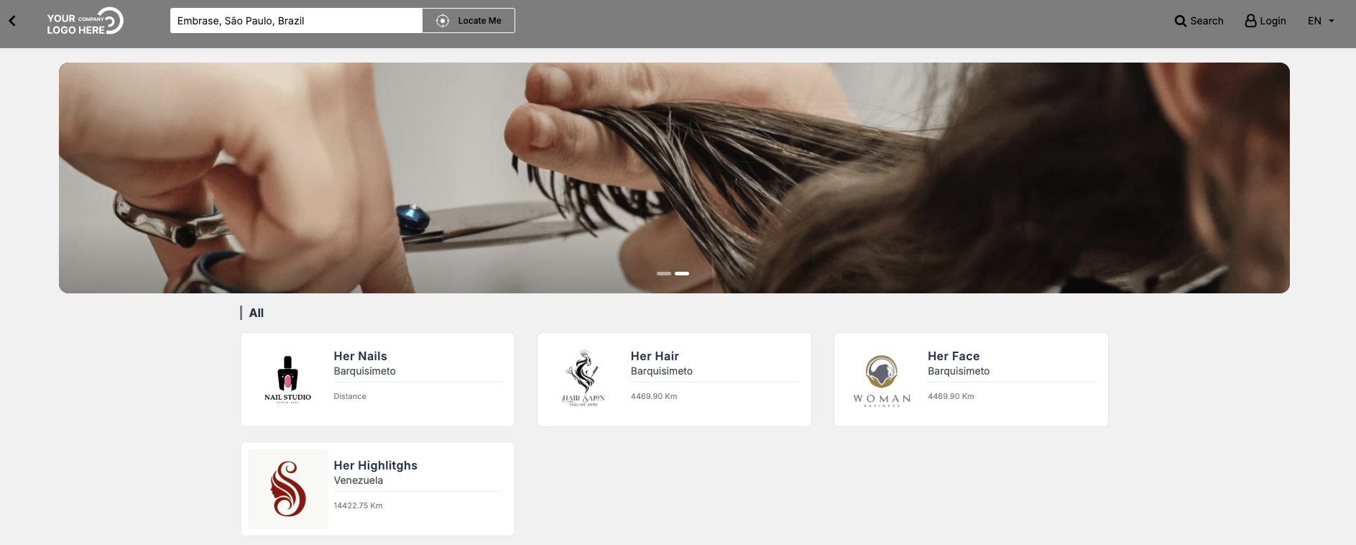Viewport: 1356px width, 545px height.
Task: Click the Locate Me button
Action: [469, 21]
